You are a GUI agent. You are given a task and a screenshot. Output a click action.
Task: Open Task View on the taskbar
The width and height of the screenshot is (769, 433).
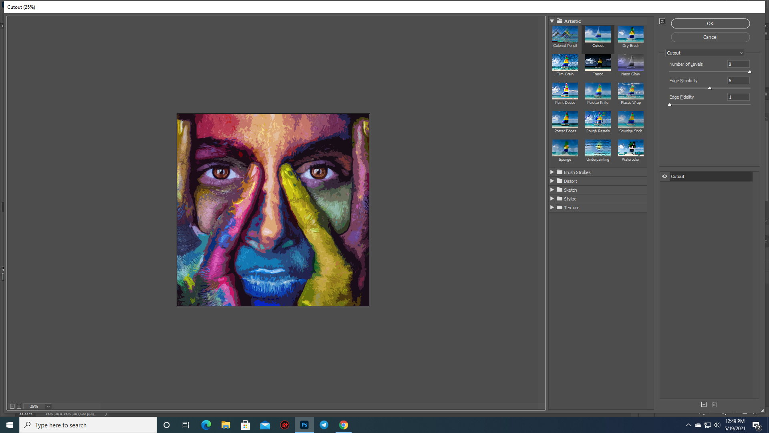[186, 425]
